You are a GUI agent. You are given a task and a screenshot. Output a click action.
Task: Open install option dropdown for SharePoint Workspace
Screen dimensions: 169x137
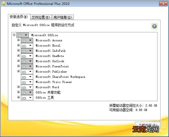(27, 77)
